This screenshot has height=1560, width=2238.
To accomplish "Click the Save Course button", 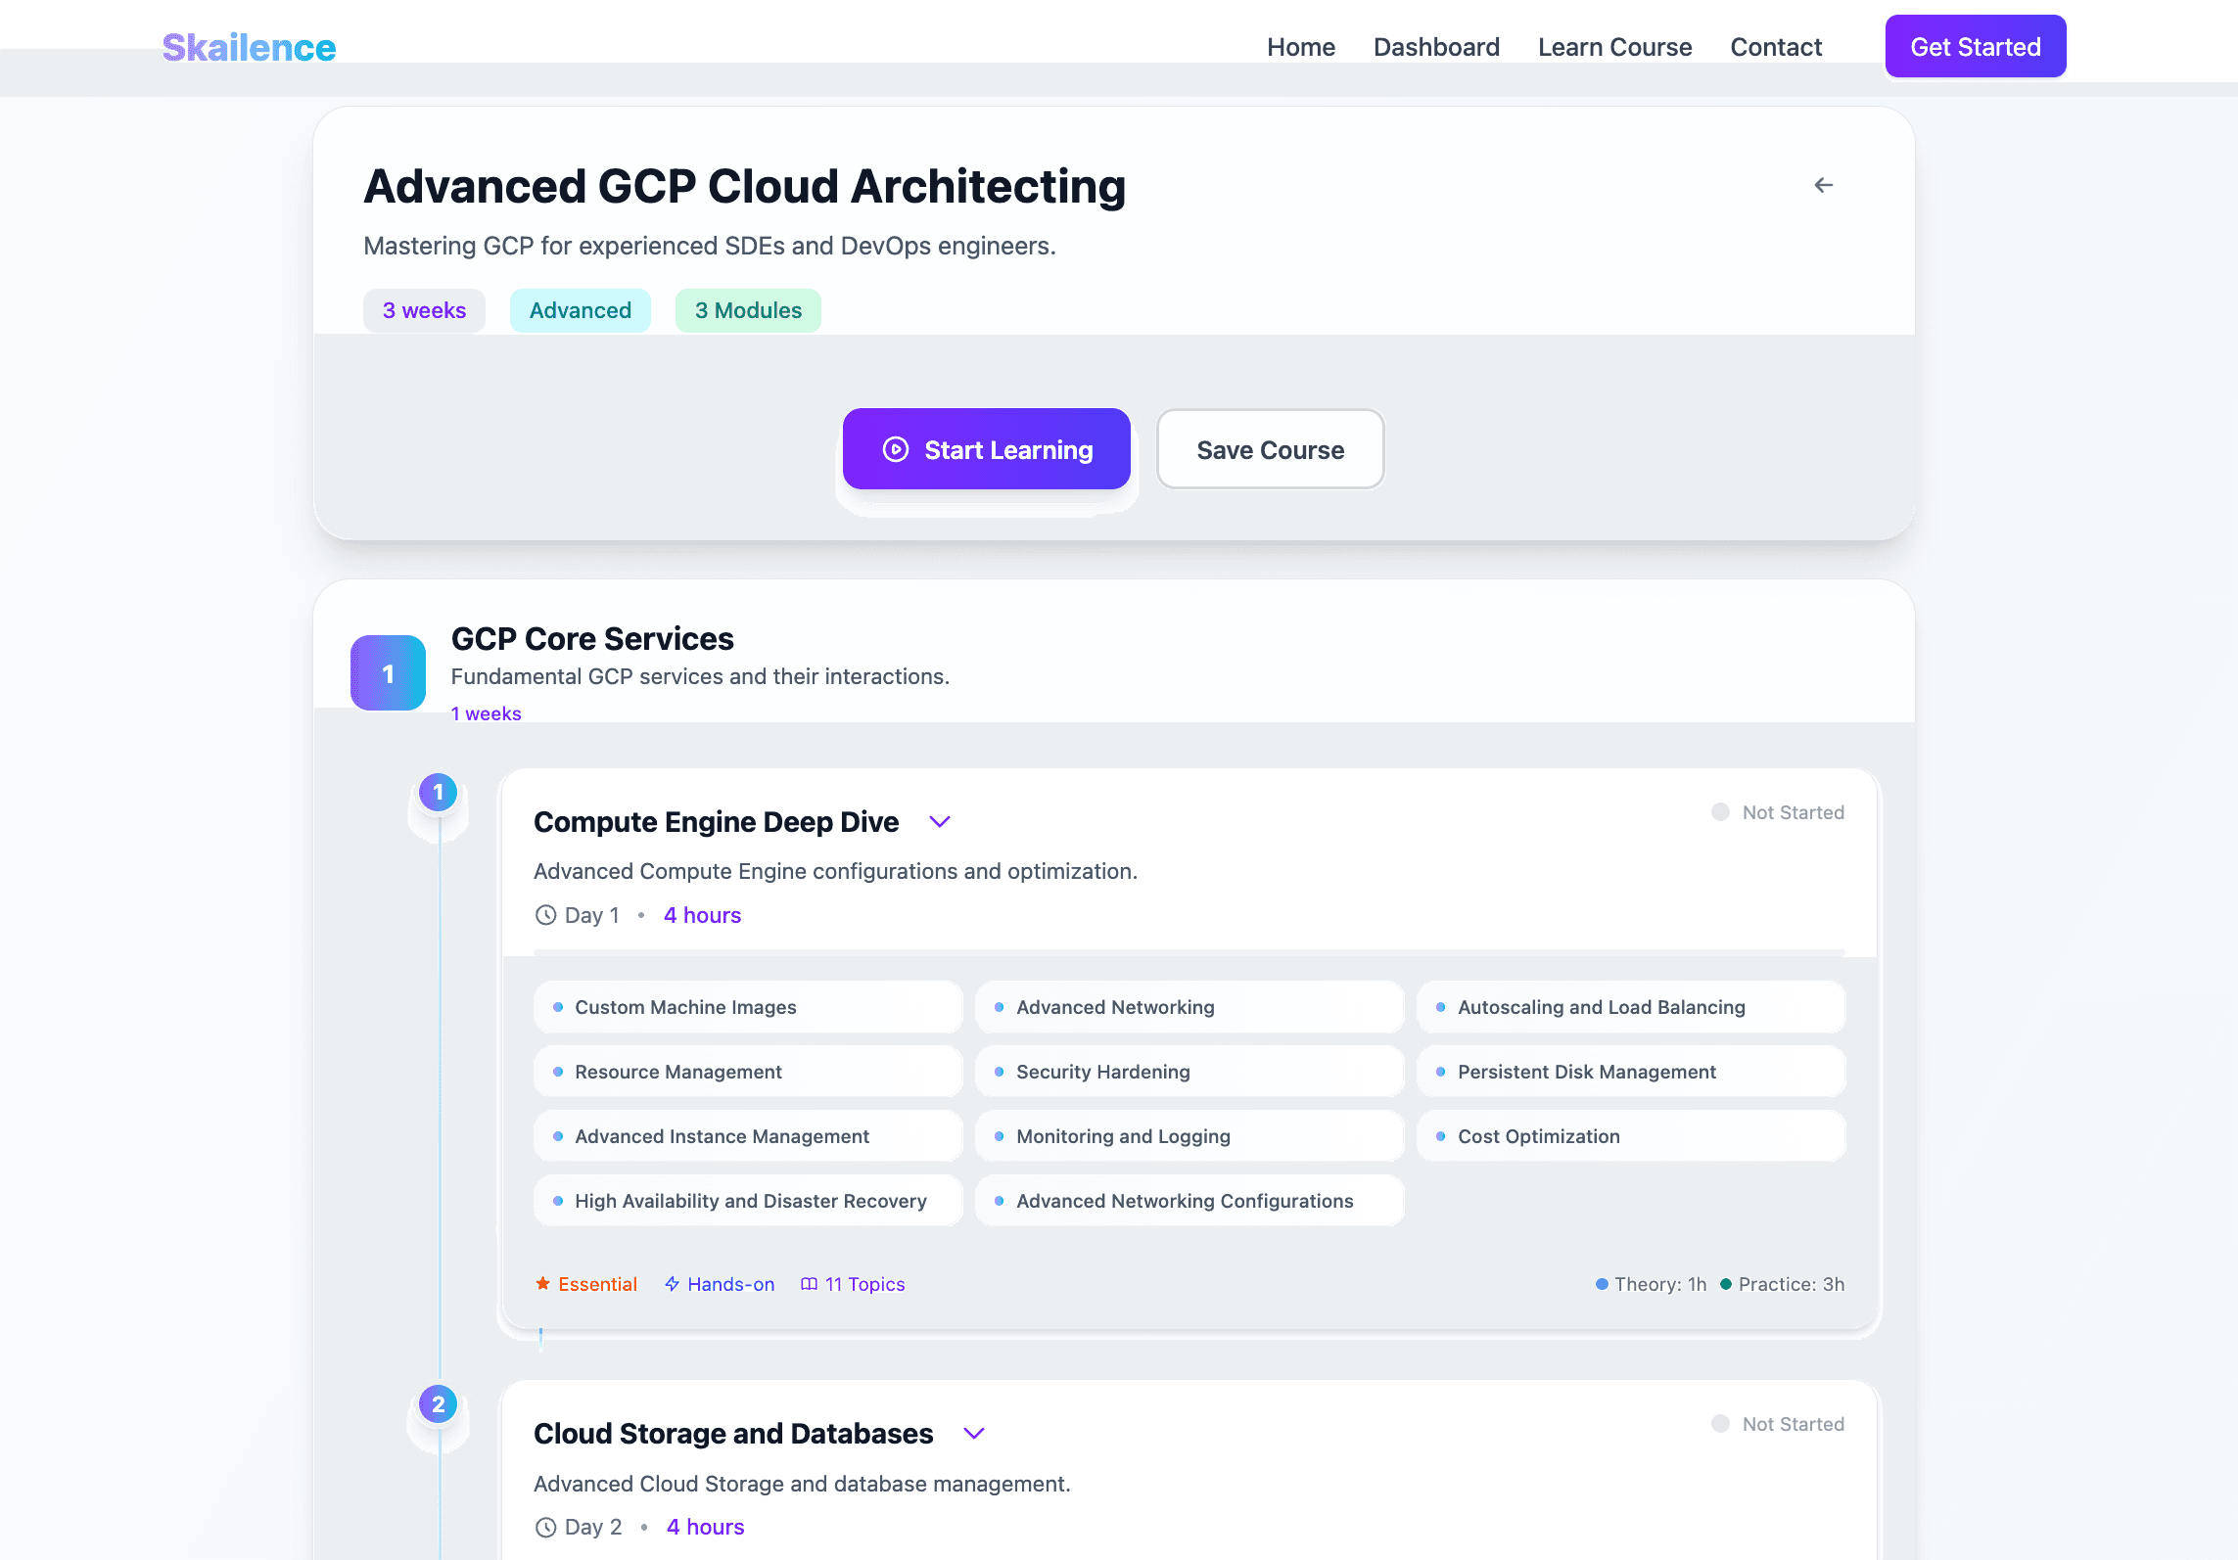I will click(1270, 449).
